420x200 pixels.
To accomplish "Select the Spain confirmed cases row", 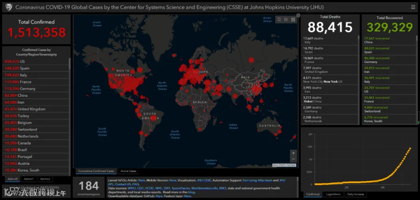I will coord(36,68).
